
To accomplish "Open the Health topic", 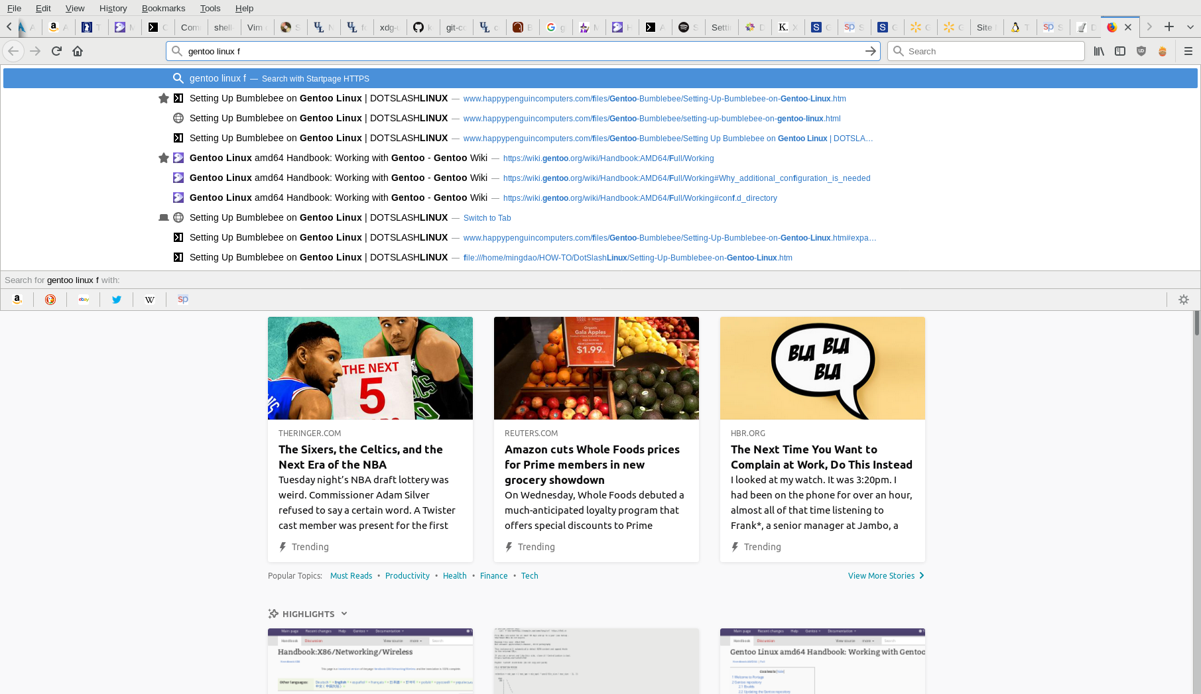I will 454,576.
